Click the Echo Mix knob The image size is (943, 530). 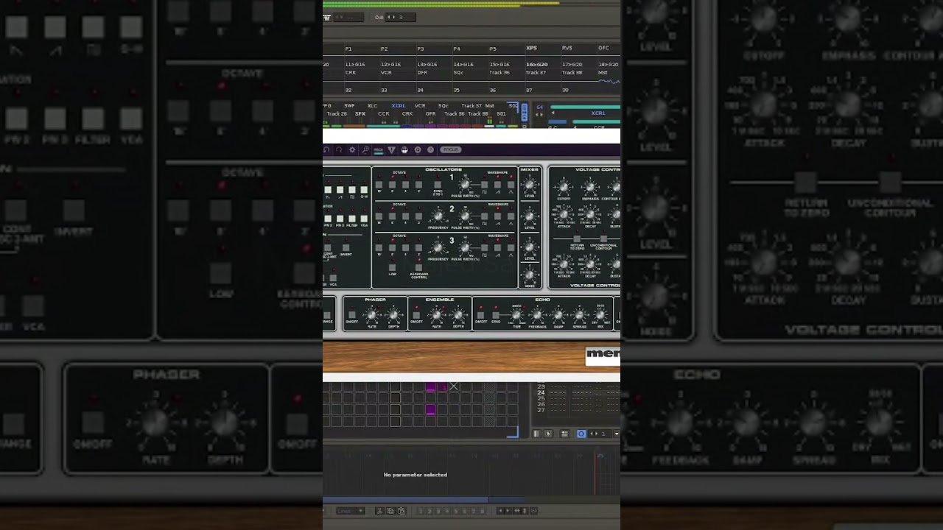pyautogui.click(x=600, y=315)
